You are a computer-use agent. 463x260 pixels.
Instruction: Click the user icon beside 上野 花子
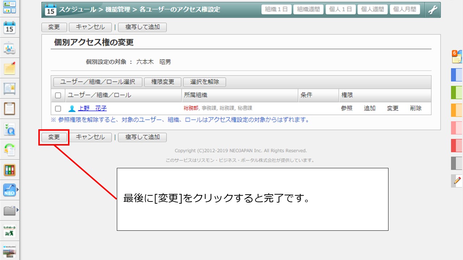[72, 108]
